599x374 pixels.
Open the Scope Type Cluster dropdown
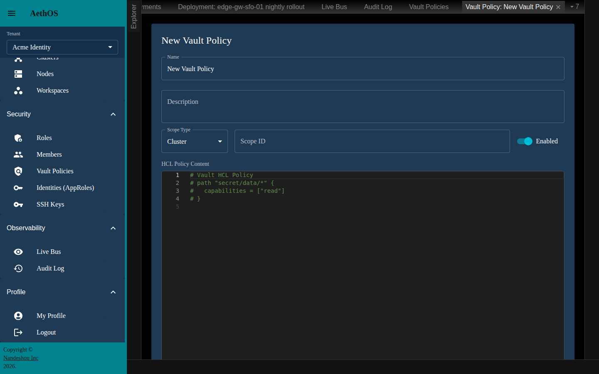[x=195, y=141]
